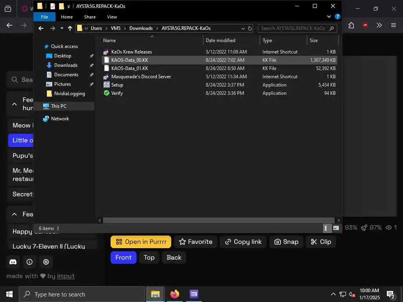Image resolution: width=403 pixels, height=302 pixels.
Task: Open Quick Access toolbar customize dropdown
Action: click(x=68, y=6)
